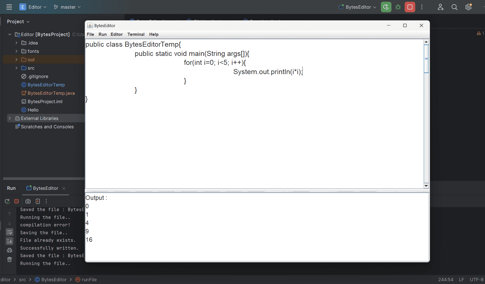The image size is (485, 284).
Task: Expand External Libraries node
Action: click(10, 118)
